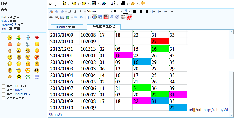Image resolution: width=234 pixels, height=118 pixels.
Task: Toggle italic text formatting
Action: coord(75,11)
